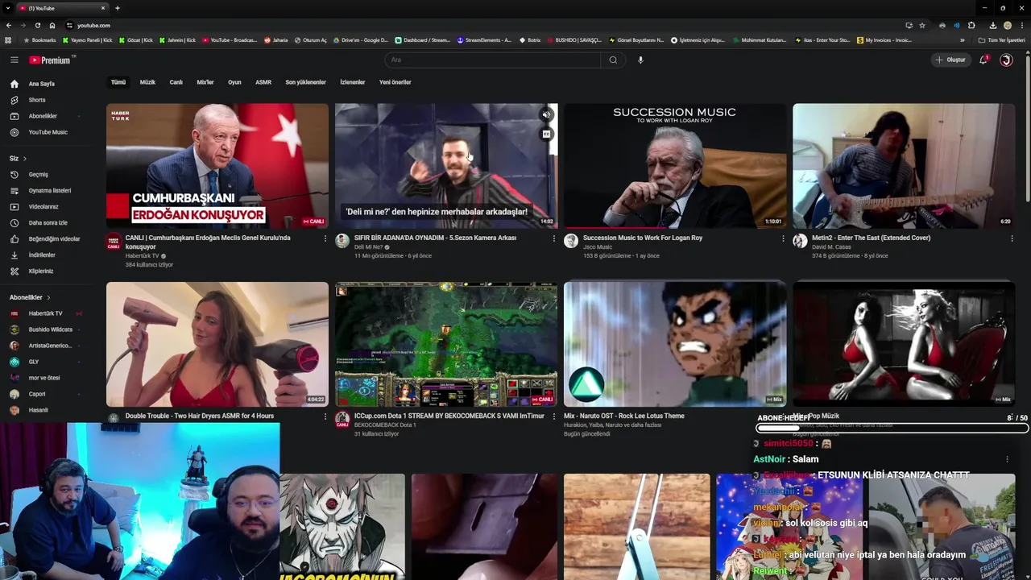Select the Müzik filter chip
Image resolution: width=1031 pixels, height=580 pixels.
[147, 82]
